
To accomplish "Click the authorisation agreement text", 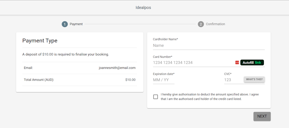I will tap(210, 97).
